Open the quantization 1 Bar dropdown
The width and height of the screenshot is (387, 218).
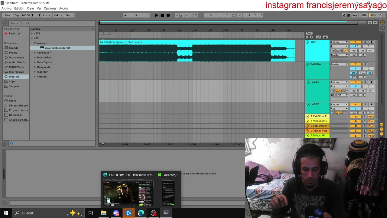tap(69, 15)
